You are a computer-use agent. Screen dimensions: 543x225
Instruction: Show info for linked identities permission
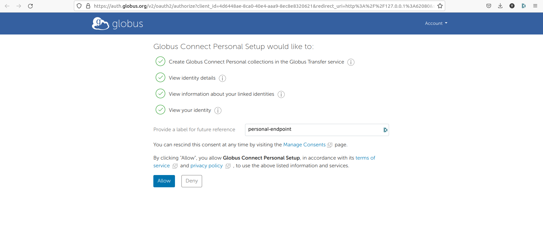(x=281, y=94)
